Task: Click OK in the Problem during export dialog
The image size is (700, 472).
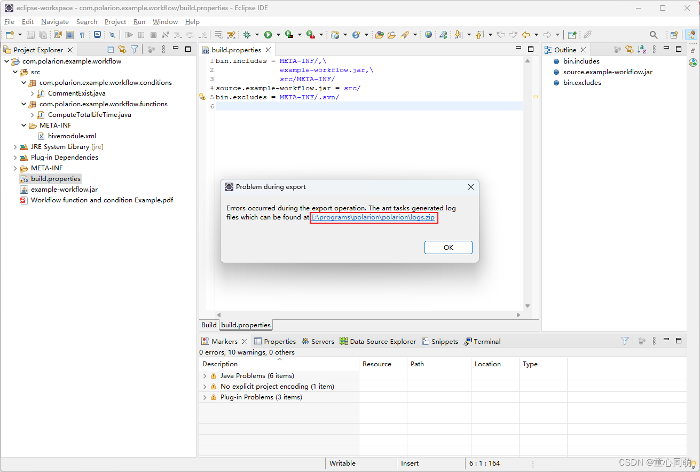Action: [x=449, y=247]
